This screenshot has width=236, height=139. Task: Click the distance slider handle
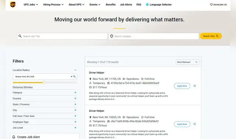coord(44,82)
